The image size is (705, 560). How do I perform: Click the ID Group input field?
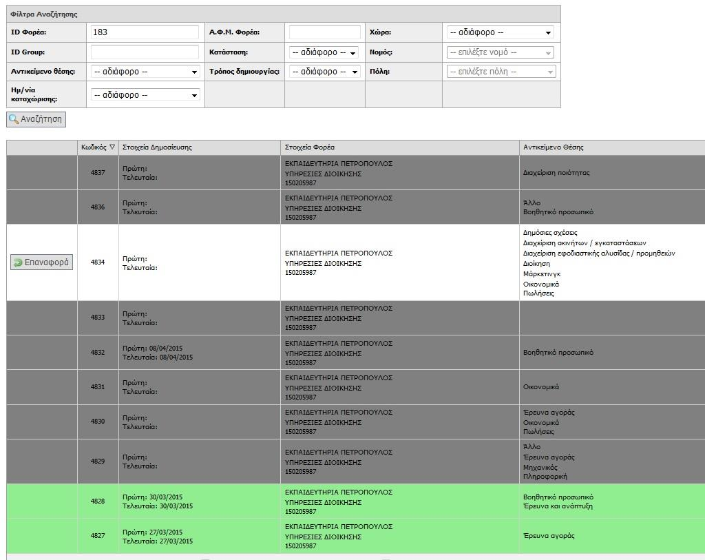(145, 52)
